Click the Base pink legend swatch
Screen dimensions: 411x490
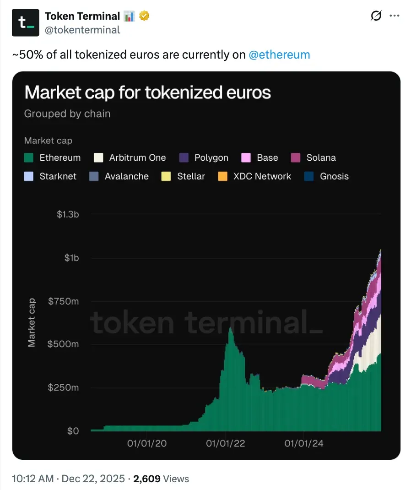246,158
